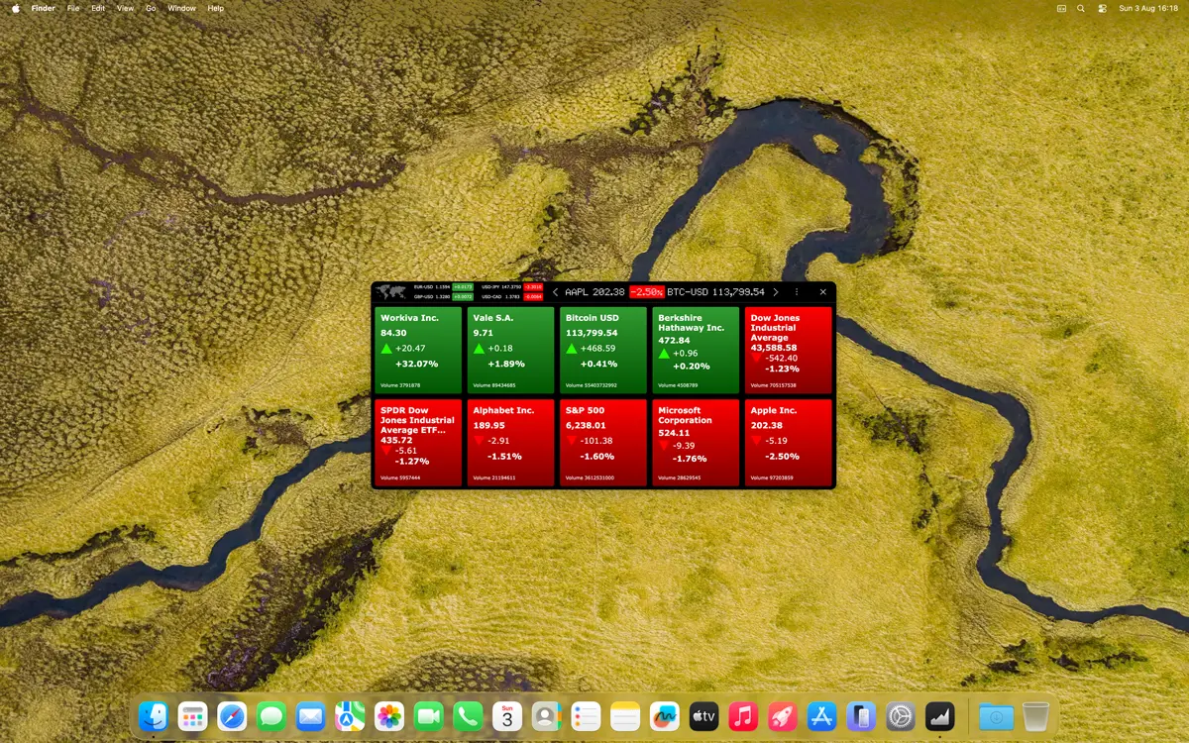The height and width of the screenshot is (743, 1189).
Task: Click the keyboard input icon in menu bar
Action: pyautogui.click(x=1061, y=8)
